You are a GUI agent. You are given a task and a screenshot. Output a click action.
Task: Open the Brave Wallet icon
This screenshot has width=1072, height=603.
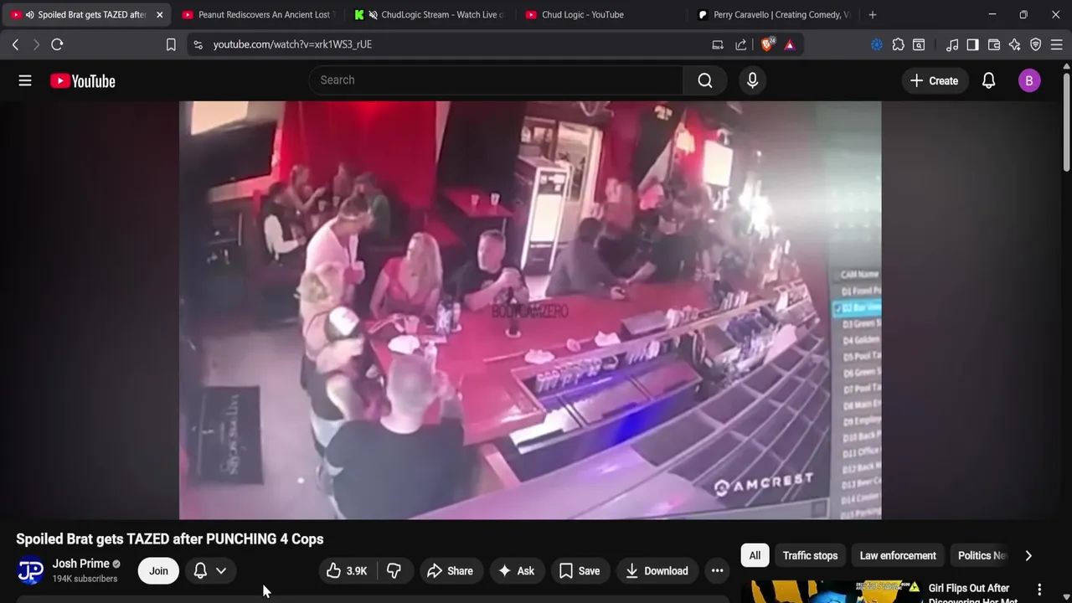[994, 44]
